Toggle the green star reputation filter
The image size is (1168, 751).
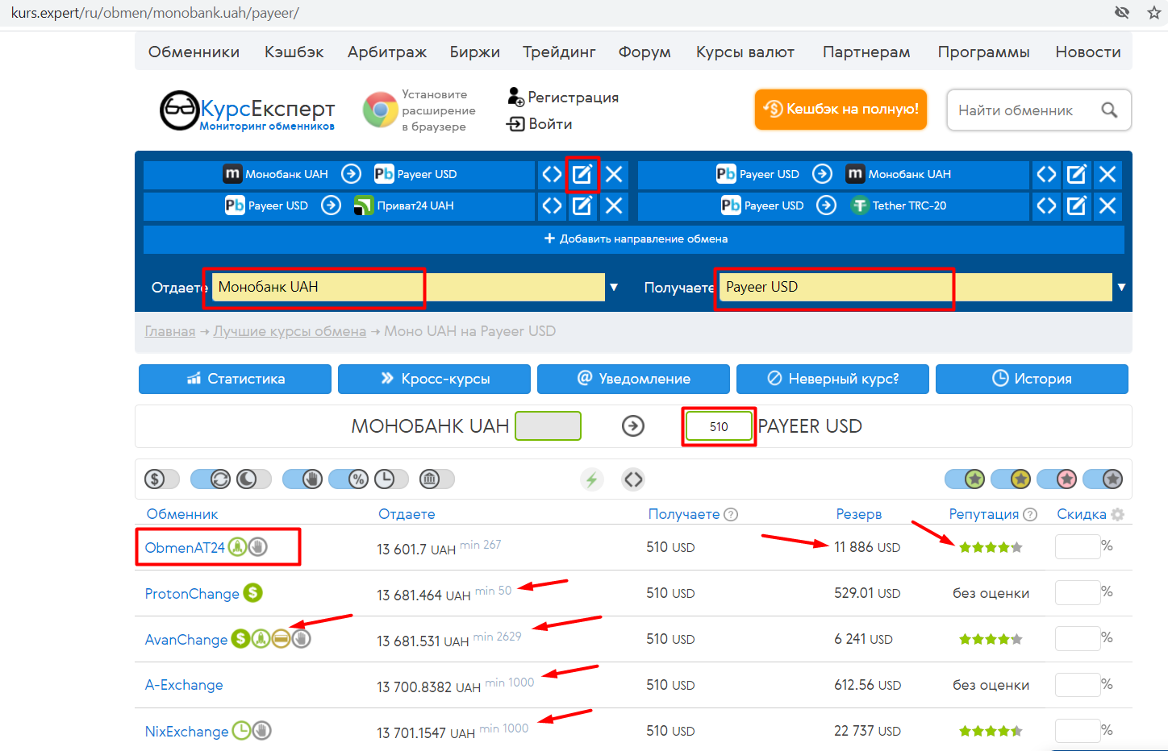966,479
